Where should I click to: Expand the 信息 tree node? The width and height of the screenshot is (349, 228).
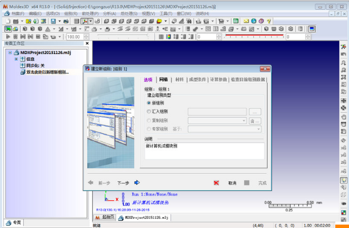(17, 59)
